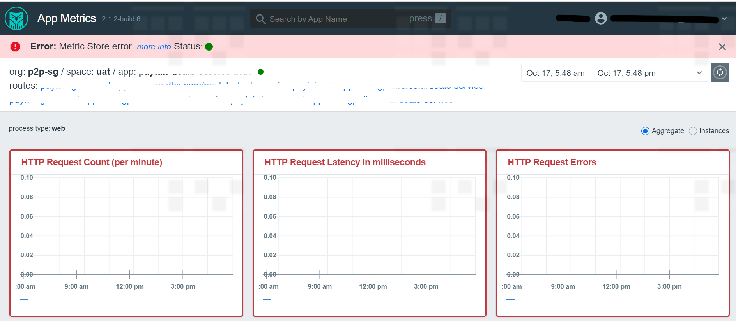Click the Error: Metric Store error message
The height and width of the screenshot is (321, 736).
(x=82, y=46)
